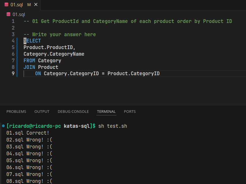The height and width of the screenshot is (184, 246).
Task: Open the 01.sql breadcrumb item
Action: click(x=18, y=14)
